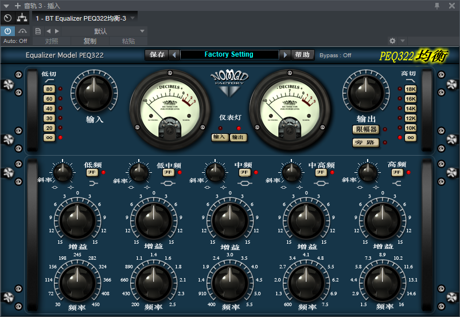Viewport: 460px width, 317px height.
Task: Select the infinity high cut button
Action: (x=411, y=137)
